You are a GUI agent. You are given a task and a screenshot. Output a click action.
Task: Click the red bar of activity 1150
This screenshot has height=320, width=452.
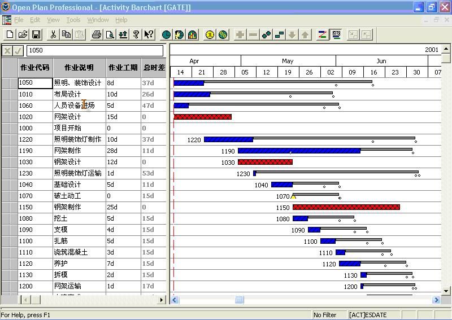pos(346,207)
